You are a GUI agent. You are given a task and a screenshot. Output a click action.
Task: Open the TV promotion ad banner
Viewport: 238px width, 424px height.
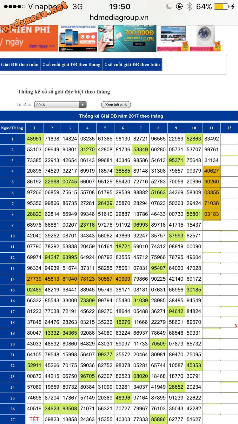click(x=174, y=38)
